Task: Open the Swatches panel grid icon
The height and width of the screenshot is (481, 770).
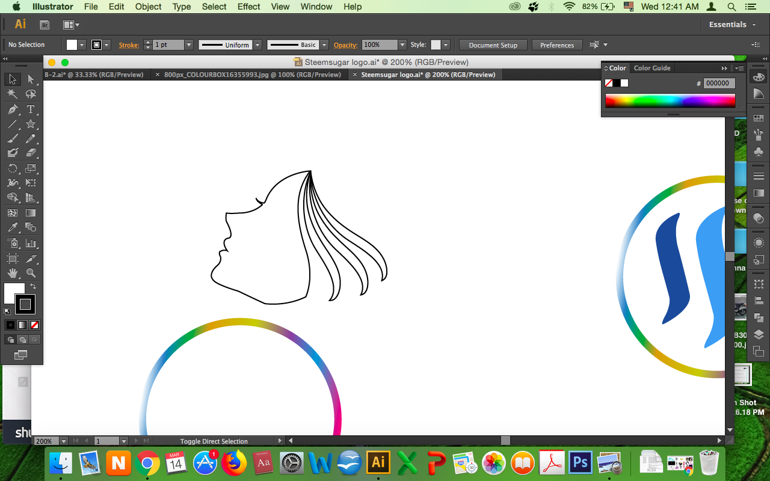Action: [759, 118]
